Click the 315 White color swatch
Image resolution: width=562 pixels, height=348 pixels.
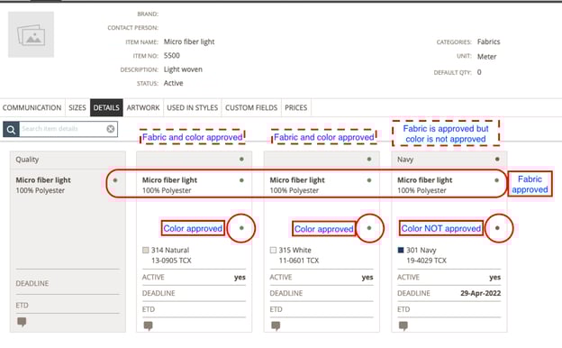click(x=273, y=250)
